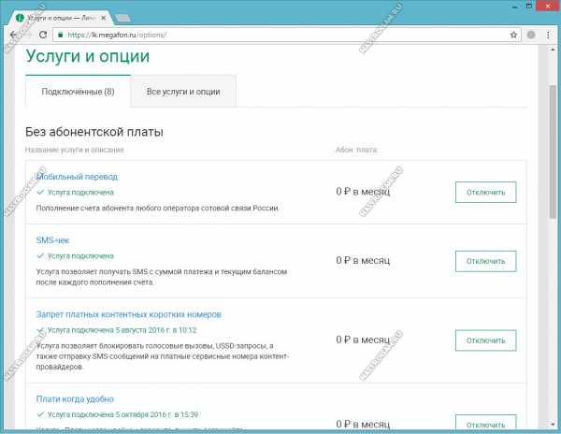Click Отключить for Запрет платных контентных номеров
Viewport: 561px width, 434px height.
(485, 340)
